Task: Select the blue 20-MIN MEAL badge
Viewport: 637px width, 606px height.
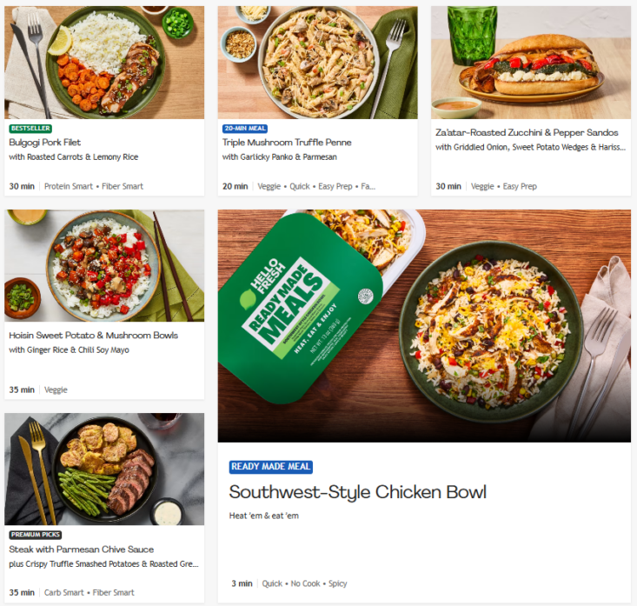Action: tap(246, 129)
